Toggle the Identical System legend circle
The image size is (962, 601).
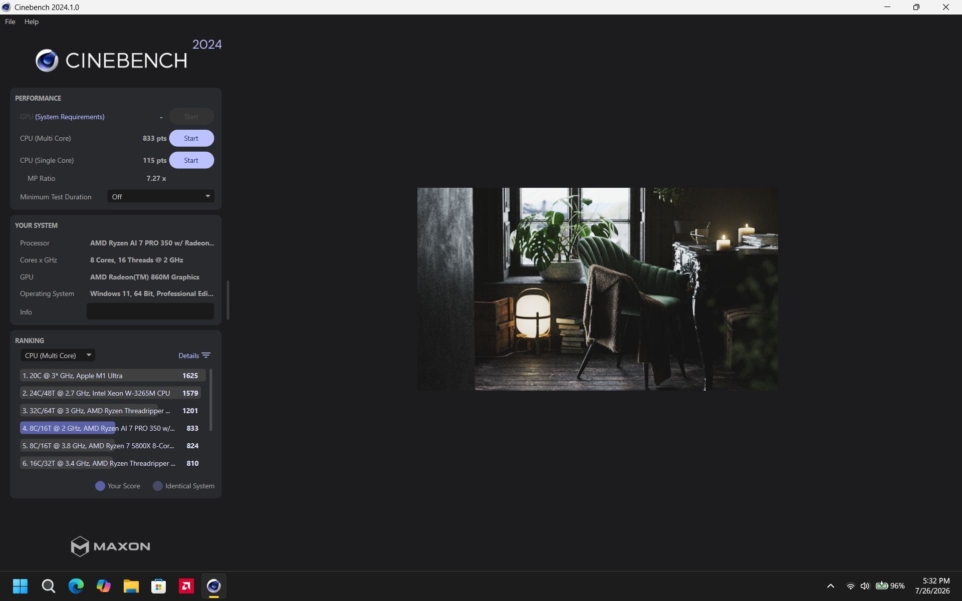click(158, 486)
